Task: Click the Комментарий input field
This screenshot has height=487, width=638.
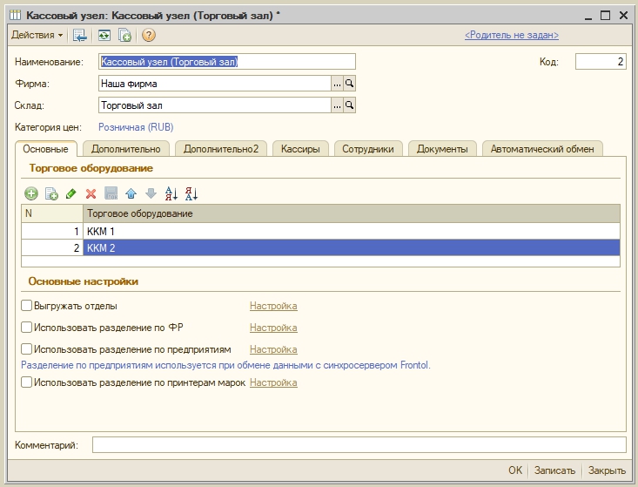Action: coord(359,445)
